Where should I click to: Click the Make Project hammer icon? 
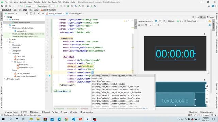click(21, 6)
